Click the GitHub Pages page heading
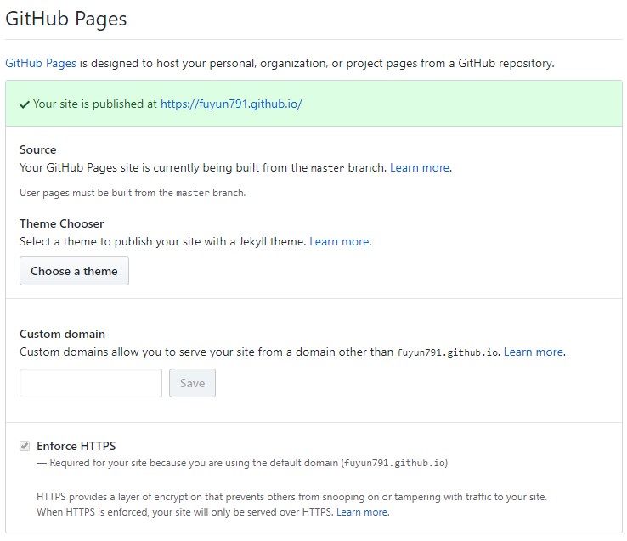This screenshot has width=627, height=541. (66, 19)
